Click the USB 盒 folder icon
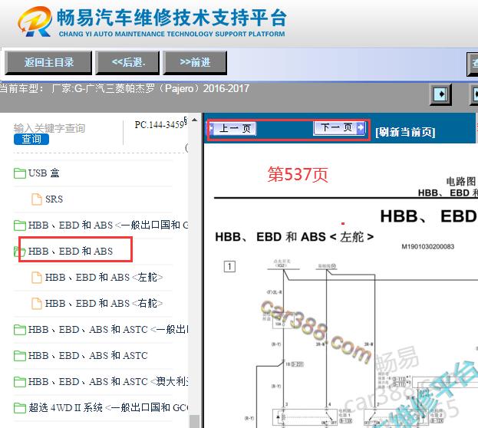478x428 pixels. pyautogui.click(x=20, y=173)
